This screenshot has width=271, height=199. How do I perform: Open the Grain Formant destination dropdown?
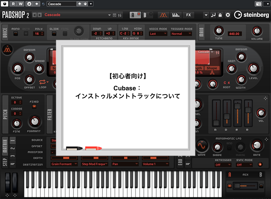click(64, 164)
